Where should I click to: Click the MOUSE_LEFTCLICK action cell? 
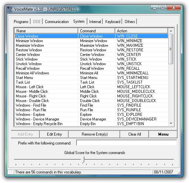(134, 87)
